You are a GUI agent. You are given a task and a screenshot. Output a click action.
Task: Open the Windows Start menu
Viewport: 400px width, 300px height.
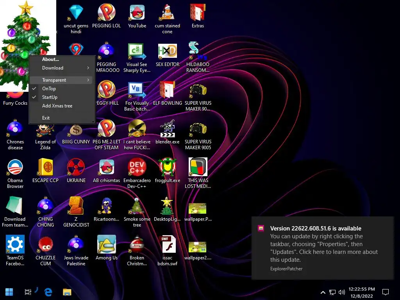(x=9, y=292)
